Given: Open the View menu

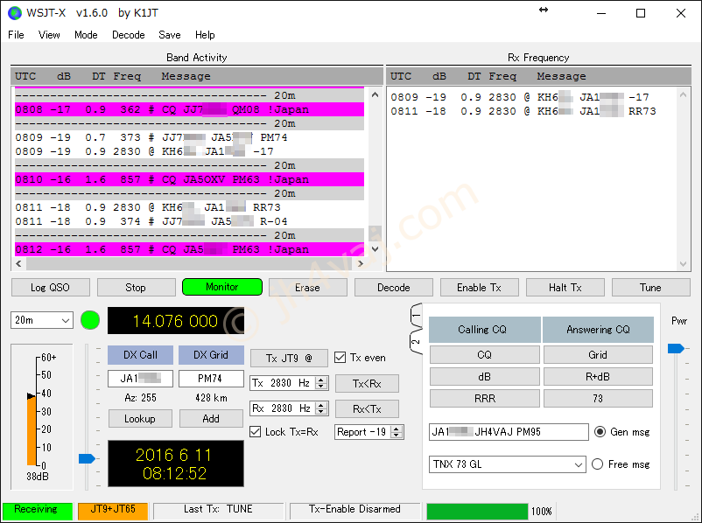Looking at the screenshot, I should (x=49, y=35).
